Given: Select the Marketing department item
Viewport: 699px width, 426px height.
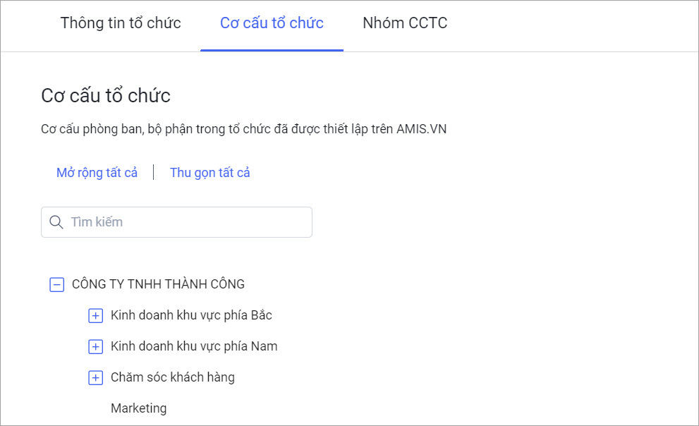Looking at the screenshot, I should 138,408.
